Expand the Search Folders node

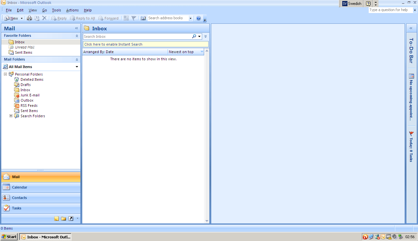pos(11,116)
